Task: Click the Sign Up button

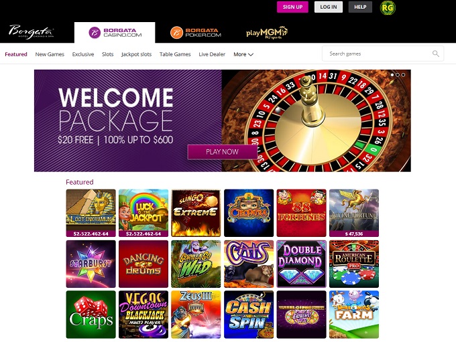Action: 292,7
